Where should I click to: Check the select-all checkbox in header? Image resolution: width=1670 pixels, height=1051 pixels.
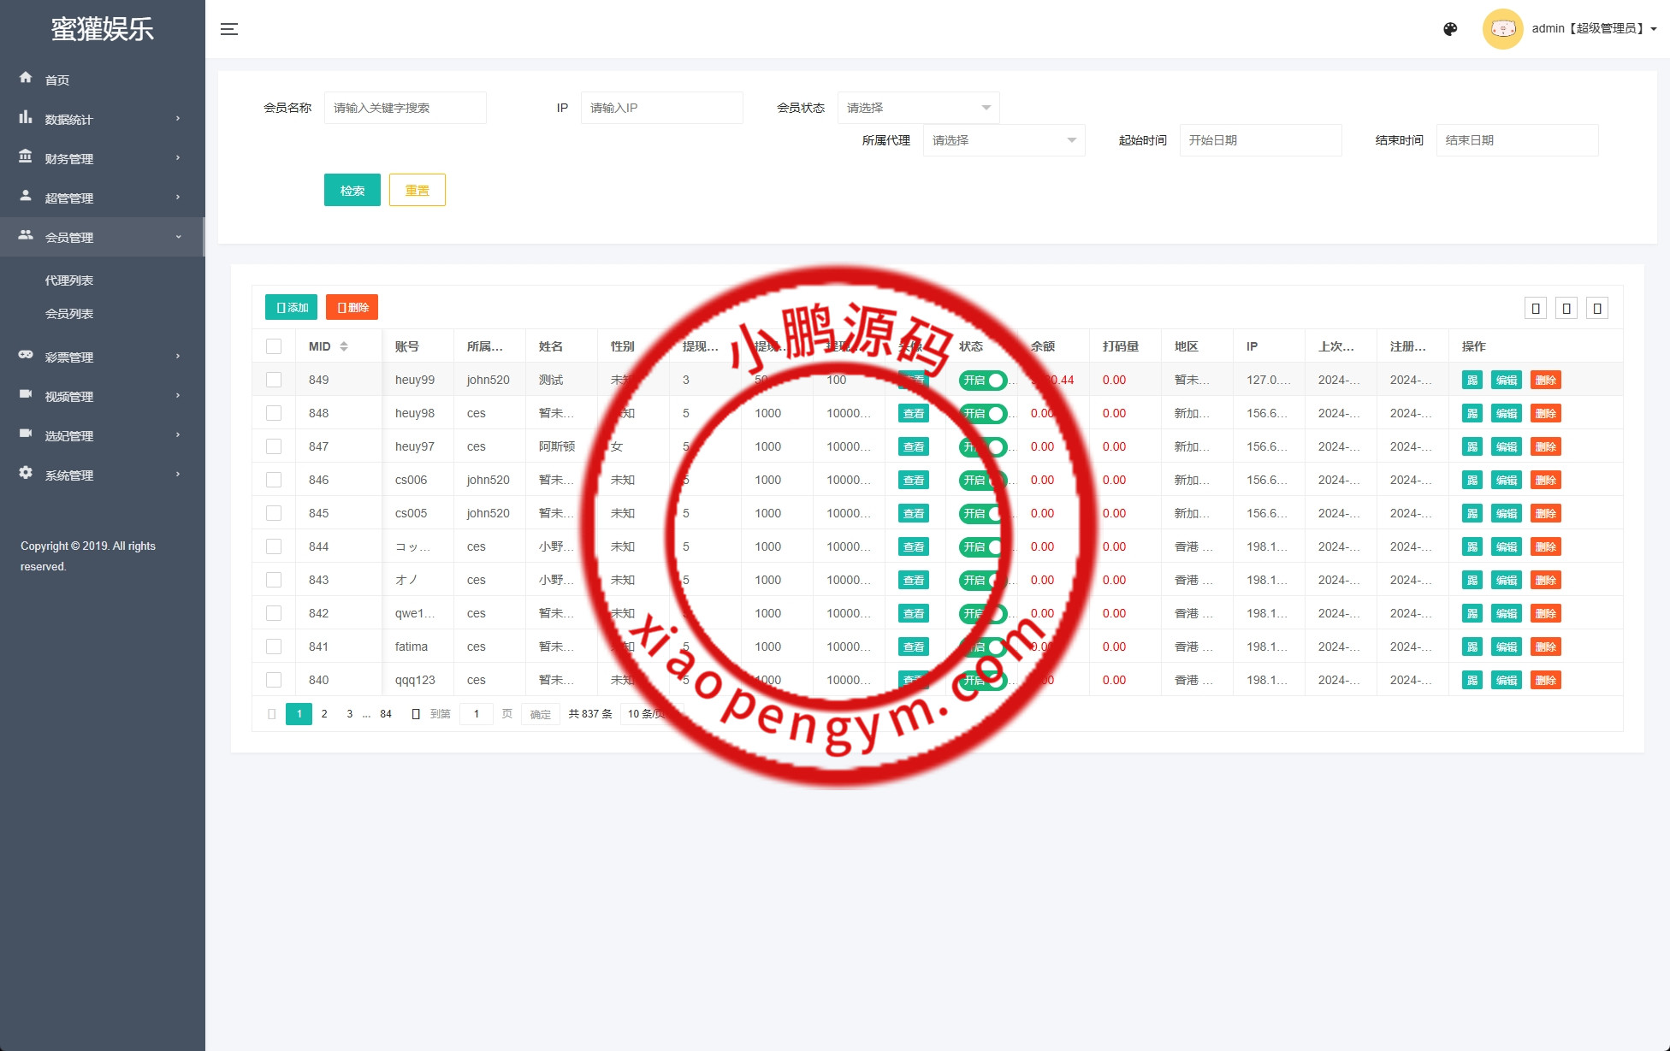[x=274, y=346]
